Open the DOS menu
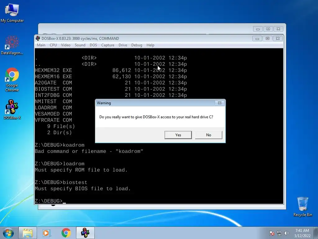The image size is (318, 239). [93, 45]
